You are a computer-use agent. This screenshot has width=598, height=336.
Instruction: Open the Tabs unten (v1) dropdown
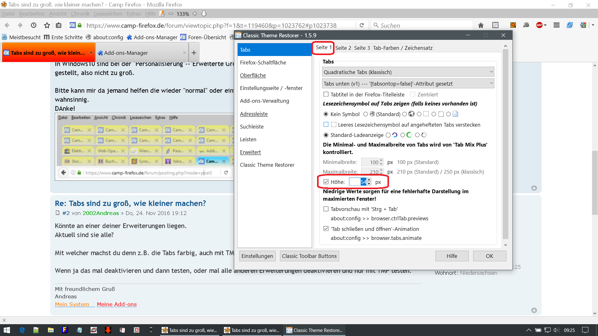pyautogui.click(x=408, y=83)
